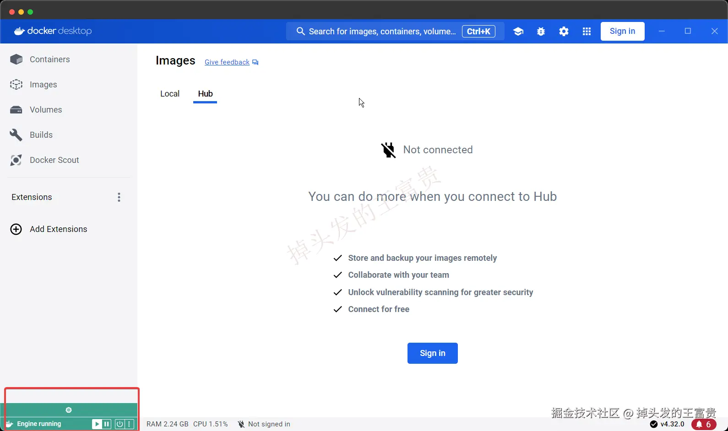Click 'Collaborate with your team' text

click(398, 275)
